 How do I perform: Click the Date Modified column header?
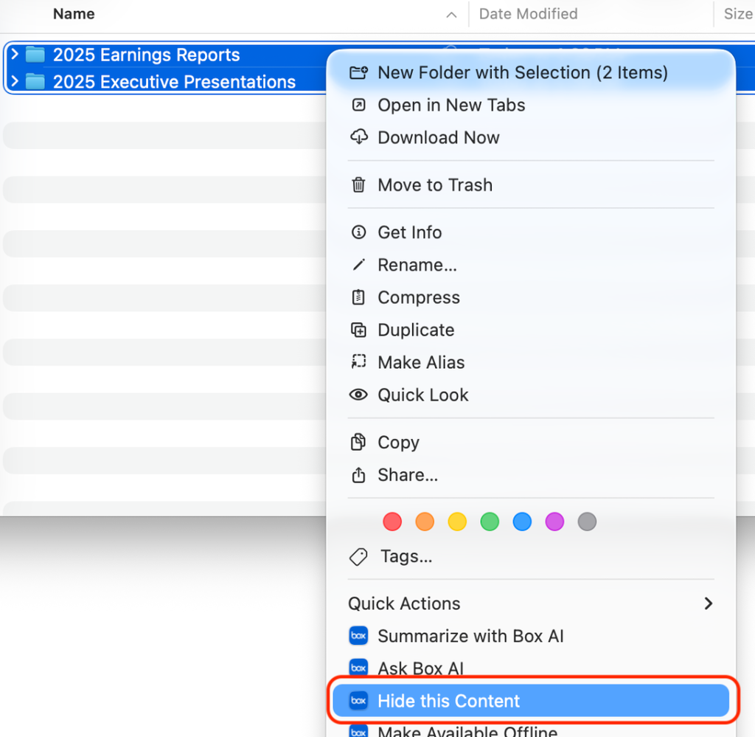pyautogui.click(x=528, y=14)
